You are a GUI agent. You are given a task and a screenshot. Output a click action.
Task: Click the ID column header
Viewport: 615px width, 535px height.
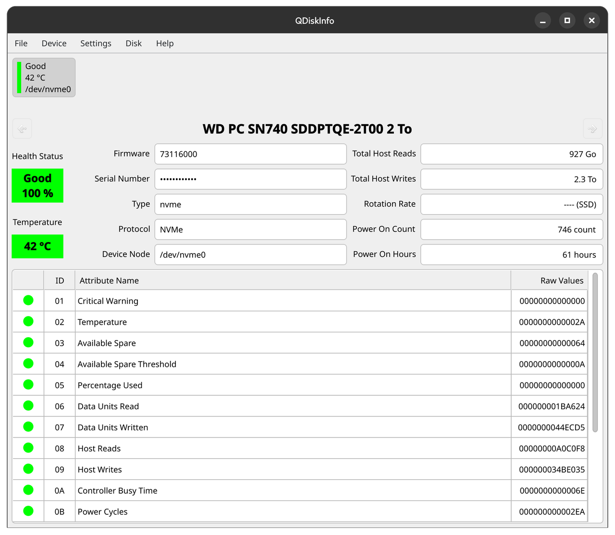tap(60, 280)
